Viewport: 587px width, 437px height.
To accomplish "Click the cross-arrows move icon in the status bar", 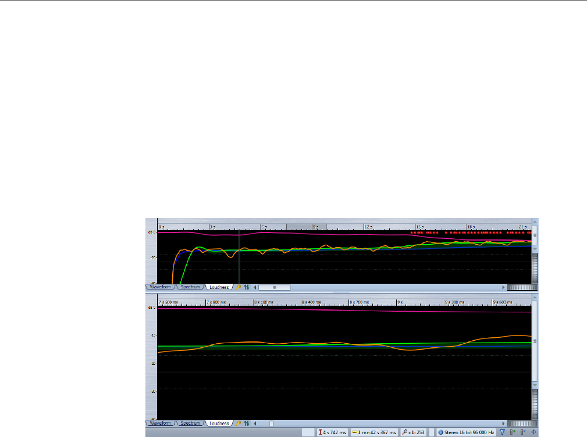I will click(533, 432).
